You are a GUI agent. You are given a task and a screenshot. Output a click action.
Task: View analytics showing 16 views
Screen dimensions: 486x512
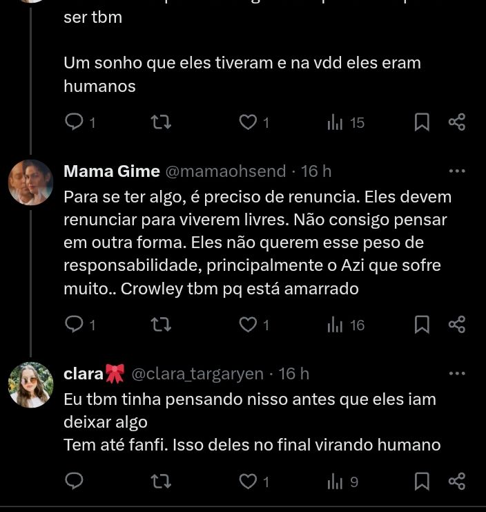346,324
